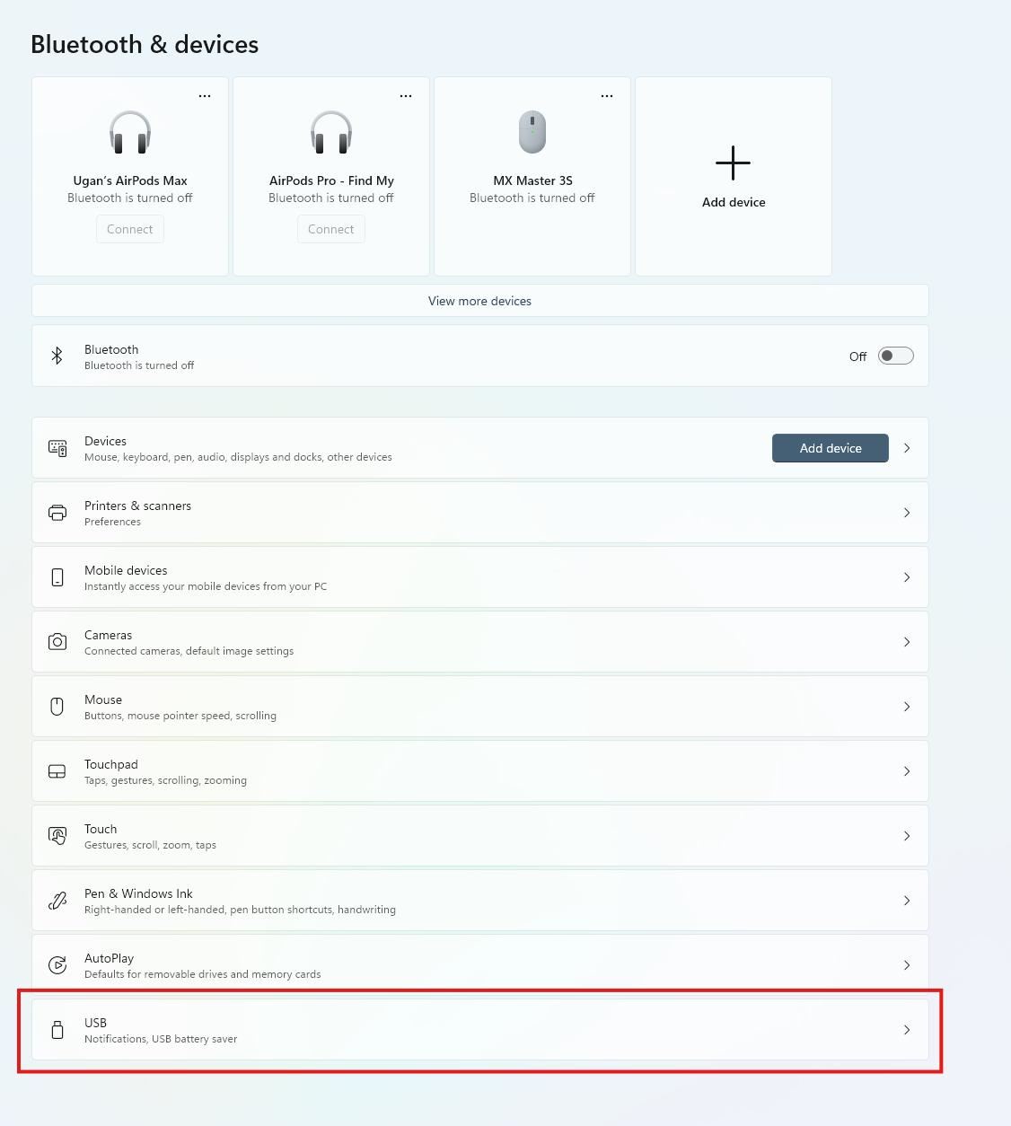Click the Pen & Windows Ink icon

coord(57,901)
